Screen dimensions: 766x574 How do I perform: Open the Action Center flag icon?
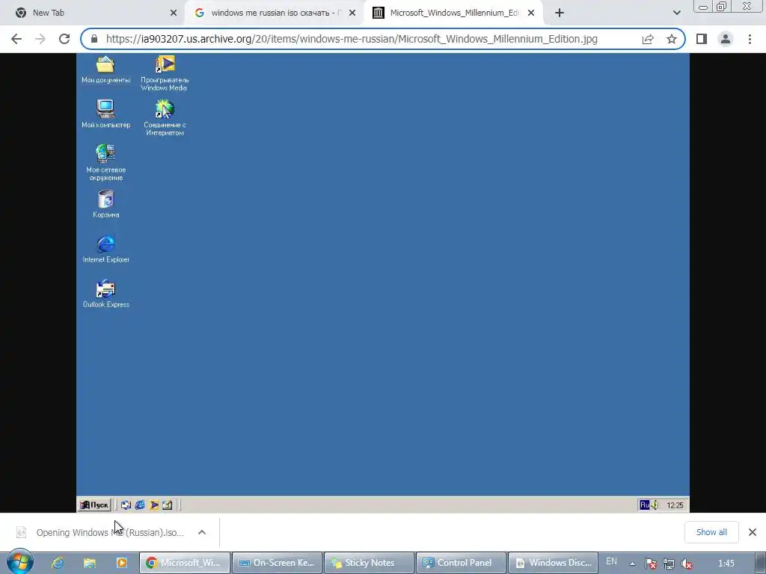tap(650, 564)
